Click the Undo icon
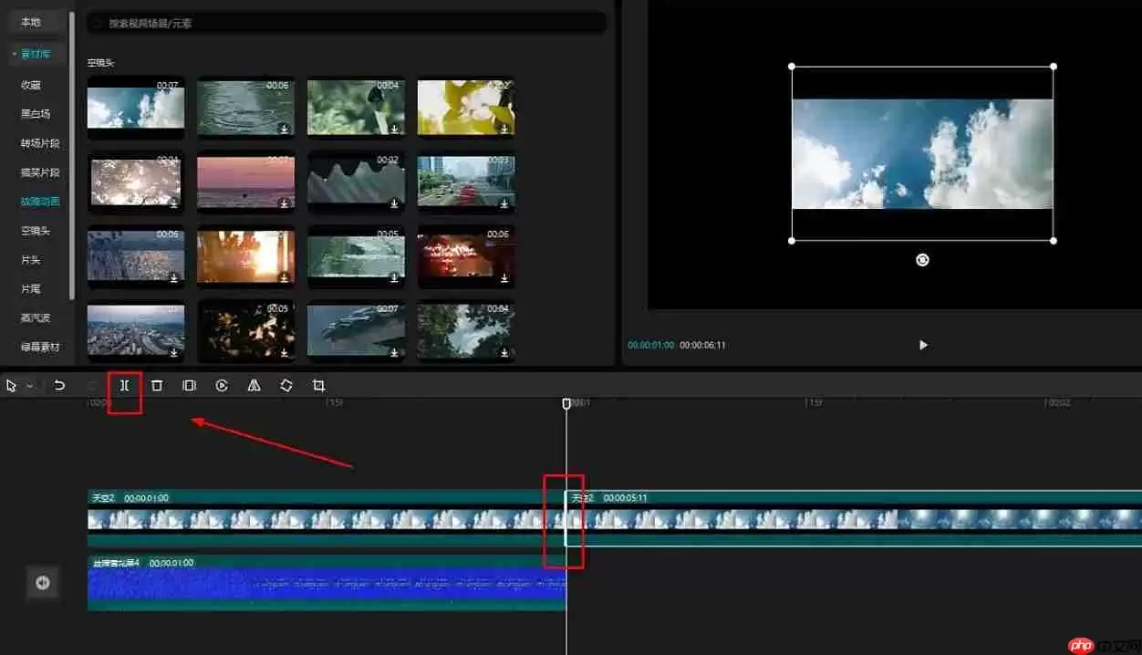This screenshot has height=655, width=1142. coord(59,385)
